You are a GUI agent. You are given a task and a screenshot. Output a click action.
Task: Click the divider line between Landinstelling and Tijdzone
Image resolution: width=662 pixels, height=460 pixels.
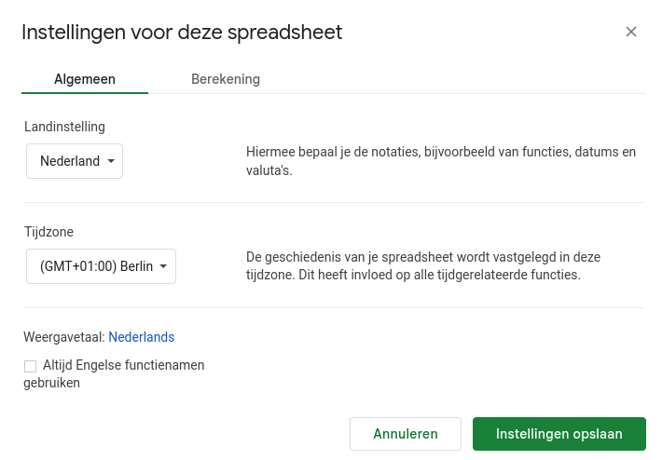pos(333,202)
